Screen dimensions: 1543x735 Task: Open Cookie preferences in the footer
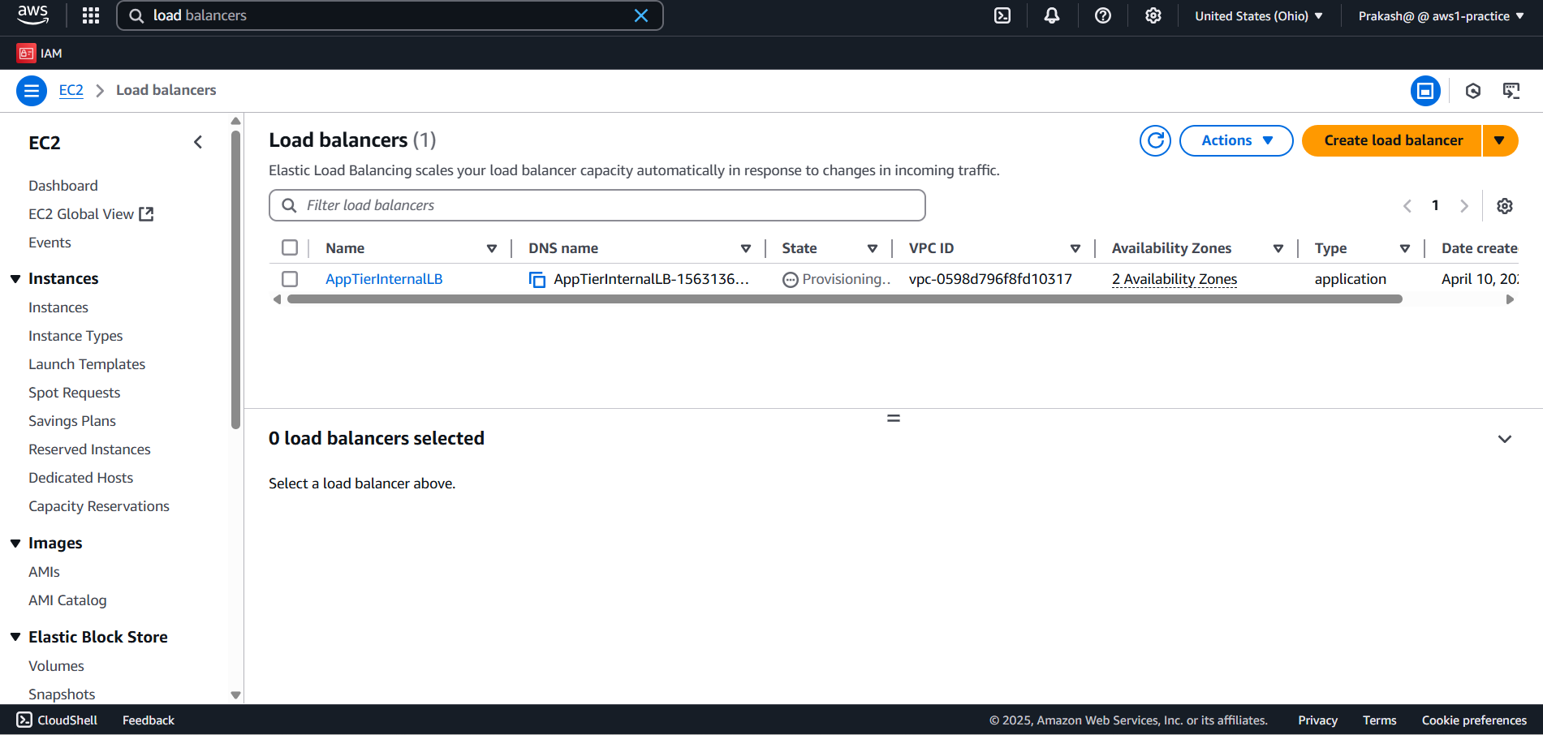pos(1474,720)
